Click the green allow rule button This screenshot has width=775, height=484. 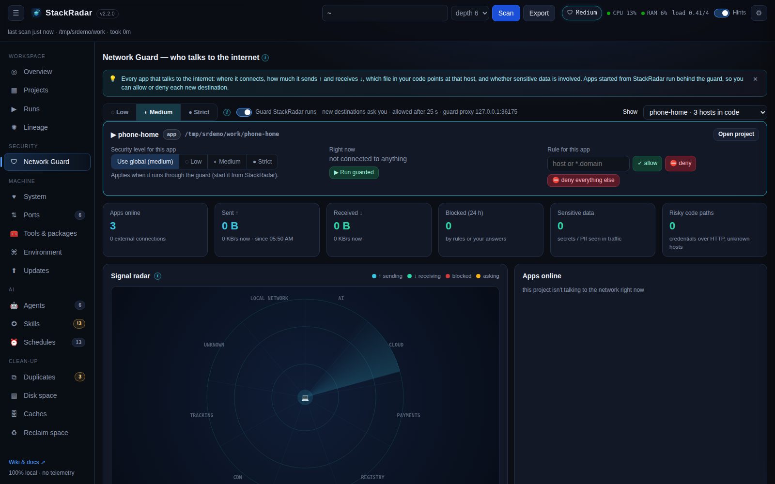[647, 164]
